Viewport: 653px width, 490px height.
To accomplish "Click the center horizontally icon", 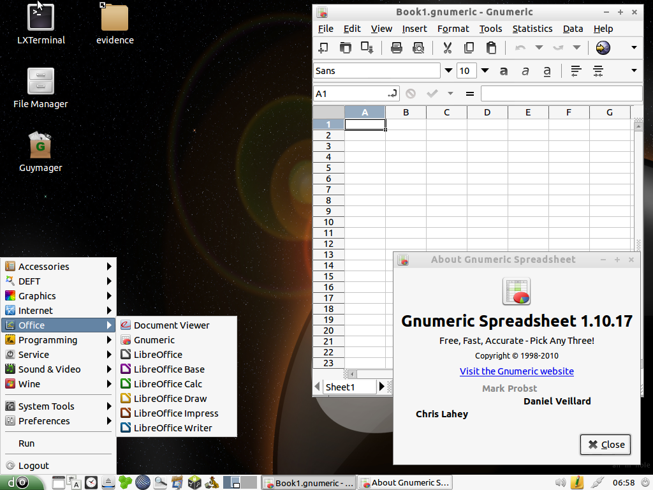I will pyautogui.click(x=598, y=71).
